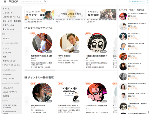
Task: Open サウザーラジオ avatar in TOP30
Action: [123, 16]
